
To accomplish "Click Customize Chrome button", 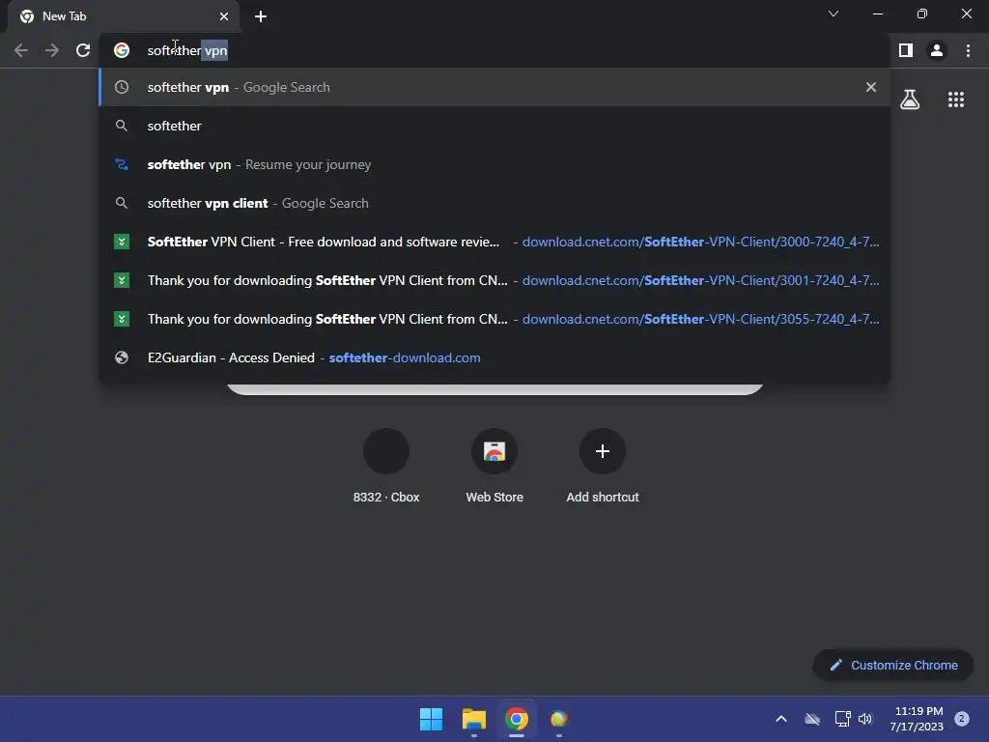I will point(893,665).
